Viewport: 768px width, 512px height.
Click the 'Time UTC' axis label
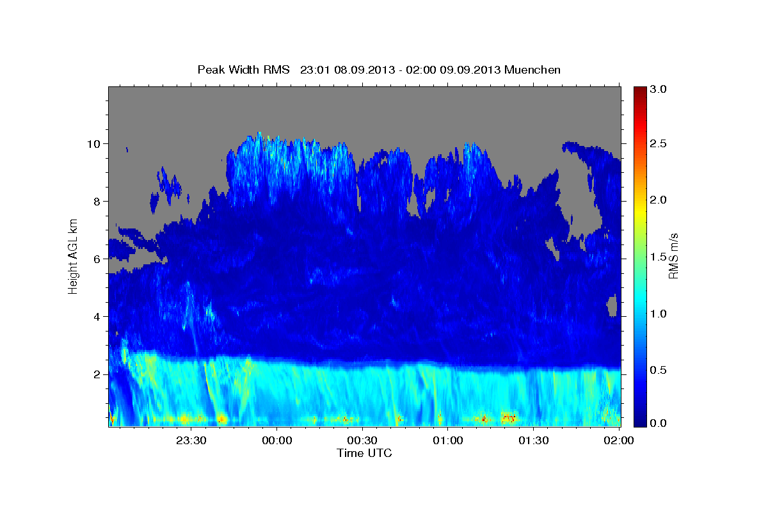[364, 453]
